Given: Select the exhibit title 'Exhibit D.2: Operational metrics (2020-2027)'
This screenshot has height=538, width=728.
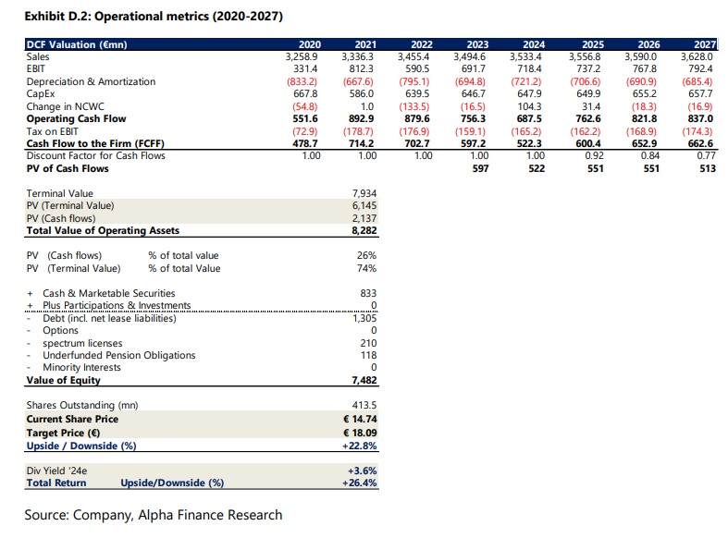Looking at the screenshot, I should 154,17.
